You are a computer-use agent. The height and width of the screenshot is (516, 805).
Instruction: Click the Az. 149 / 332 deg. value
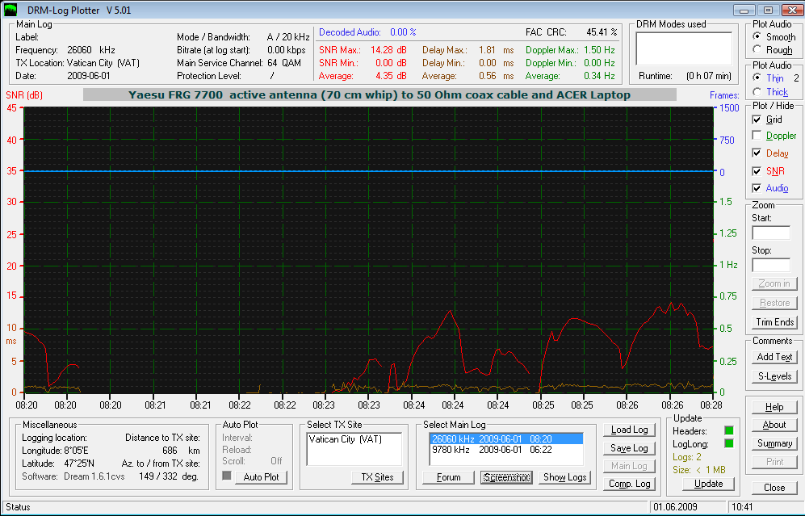tap(169, 476)
